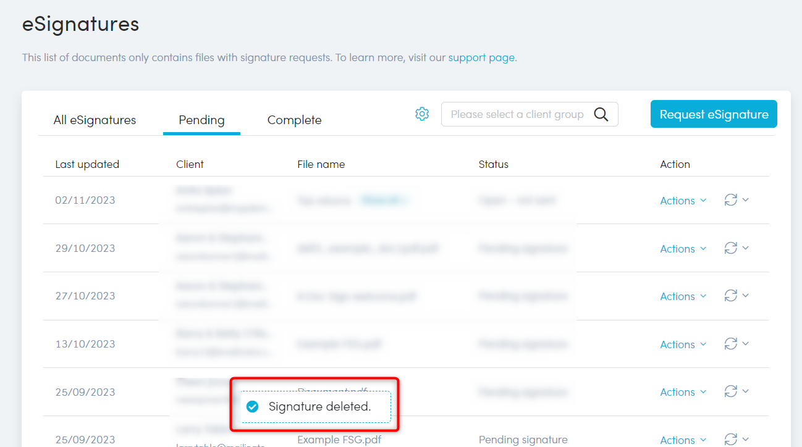Open the support page link
The image size is (802, 447).
[481, 57]
